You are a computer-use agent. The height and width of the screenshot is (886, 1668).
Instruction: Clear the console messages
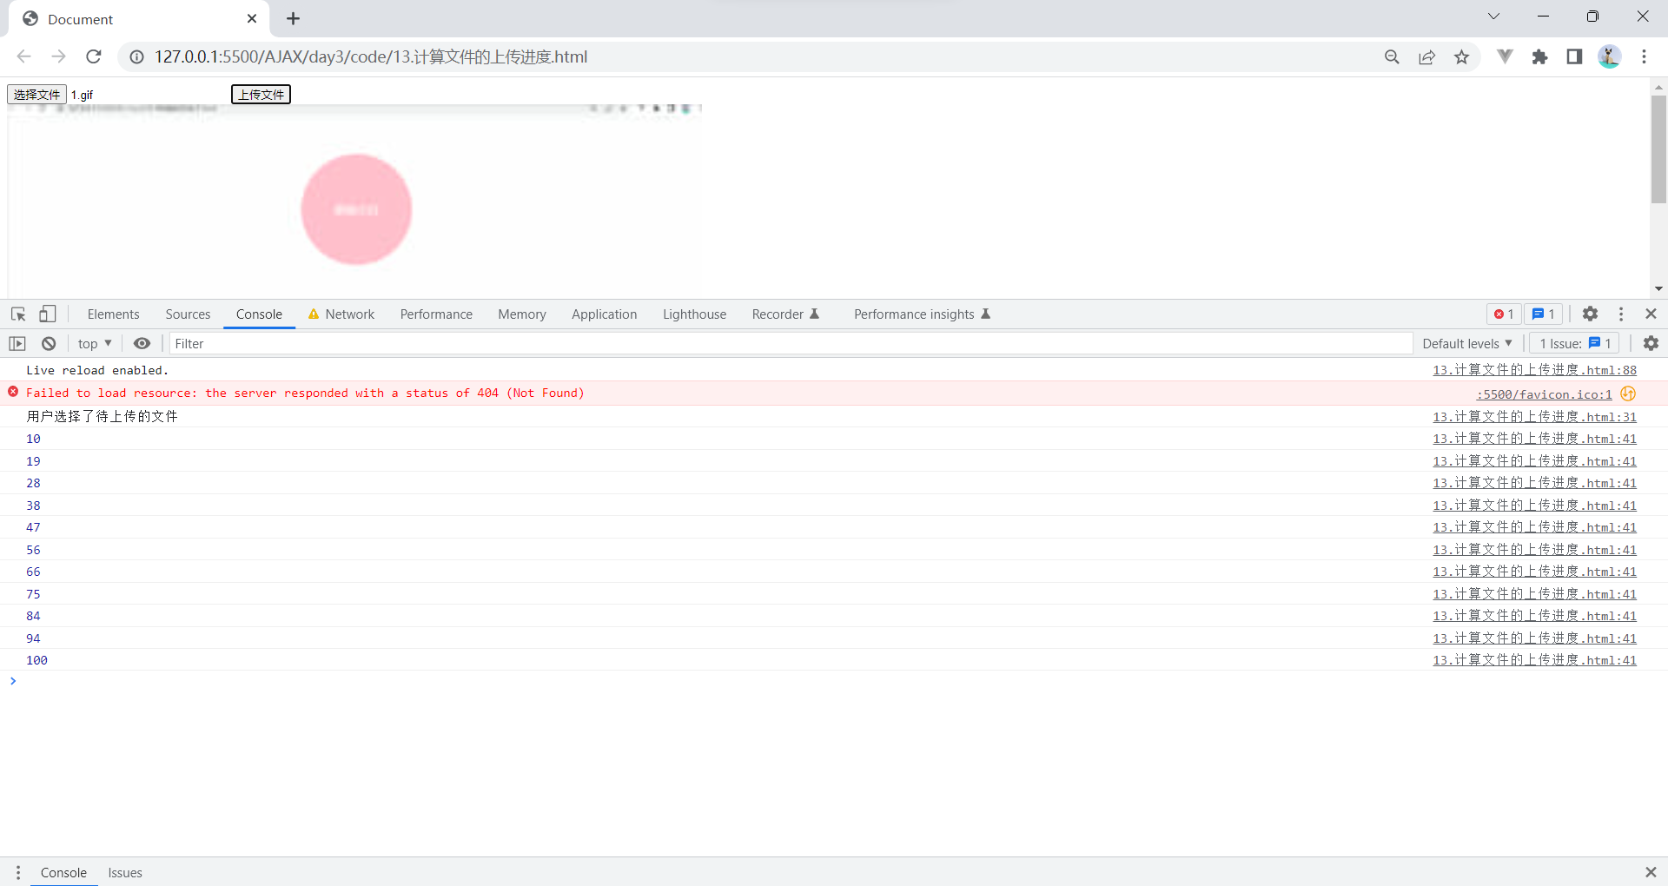(x=49, y=343)
